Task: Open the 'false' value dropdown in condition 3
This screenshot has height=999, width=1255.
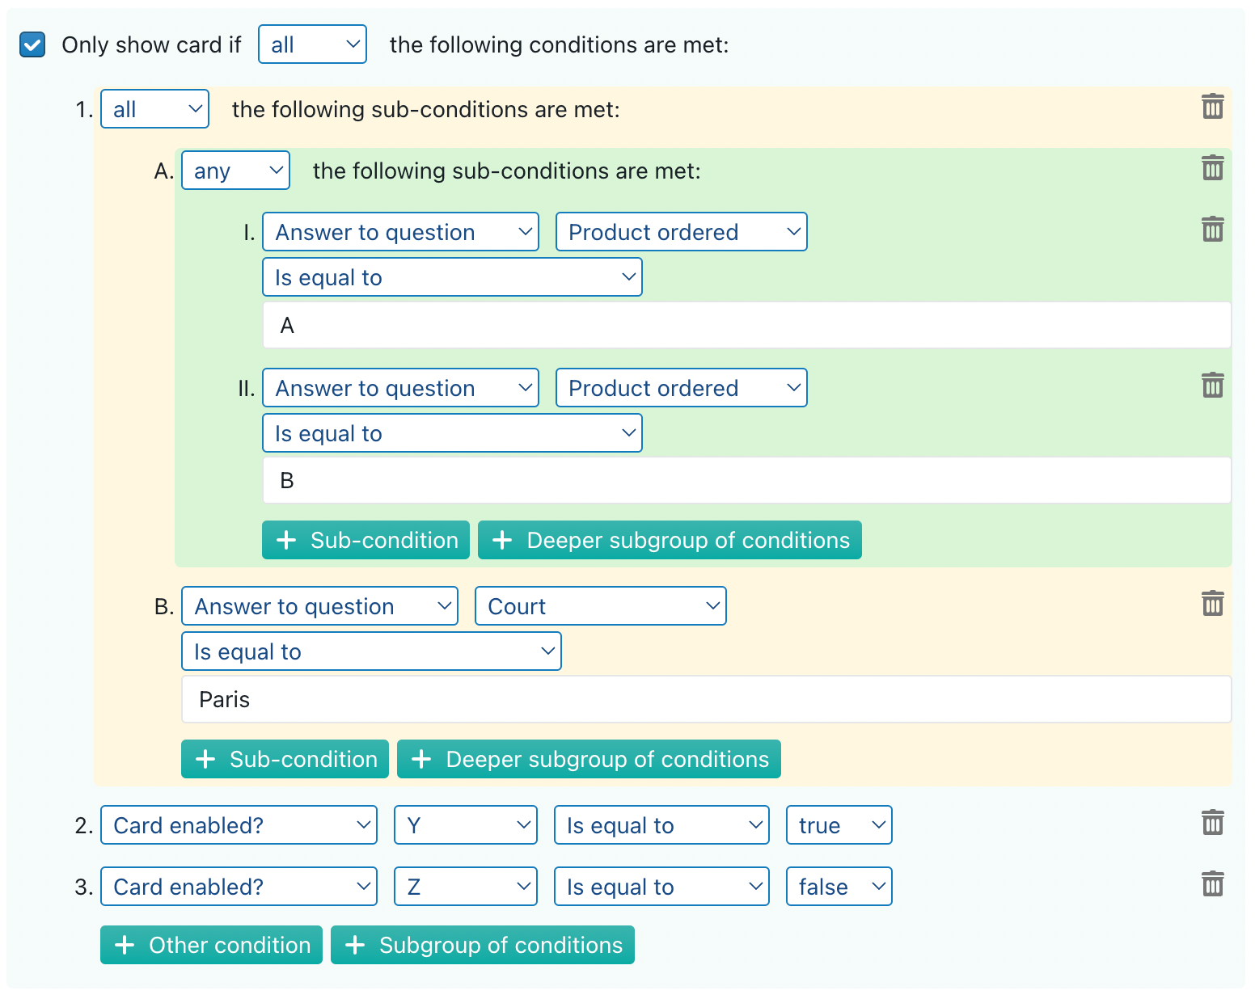Action: click(839, 887)
